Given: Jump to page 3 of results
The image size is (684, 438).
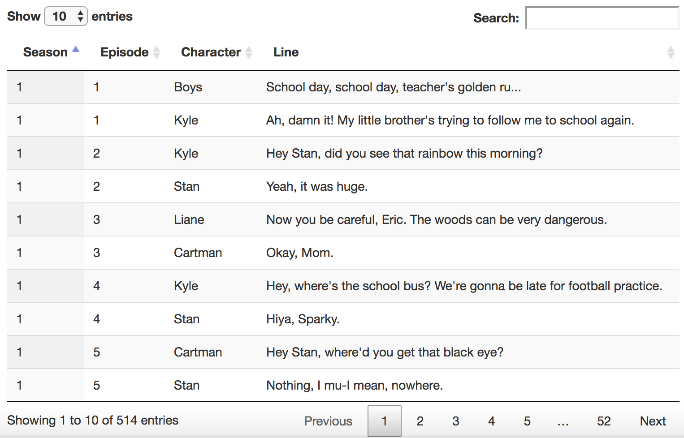Looking at the screenshot, I should [x=456, y=421].
